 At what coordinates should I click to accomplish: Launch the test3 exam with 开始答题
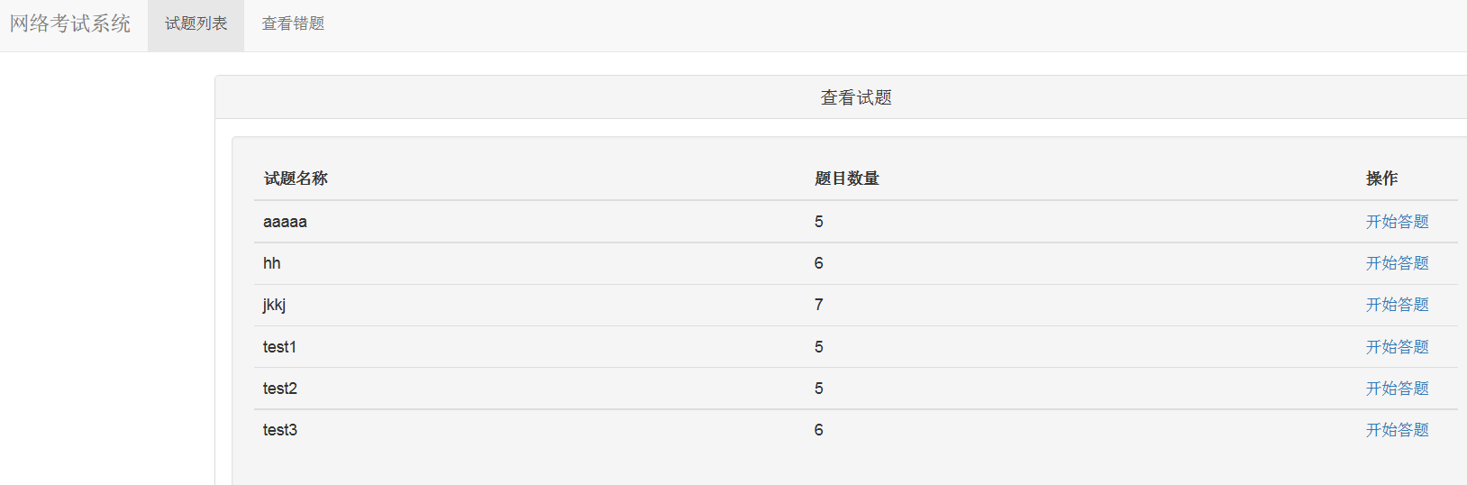pyautogui.click(x=1397, y=430)
